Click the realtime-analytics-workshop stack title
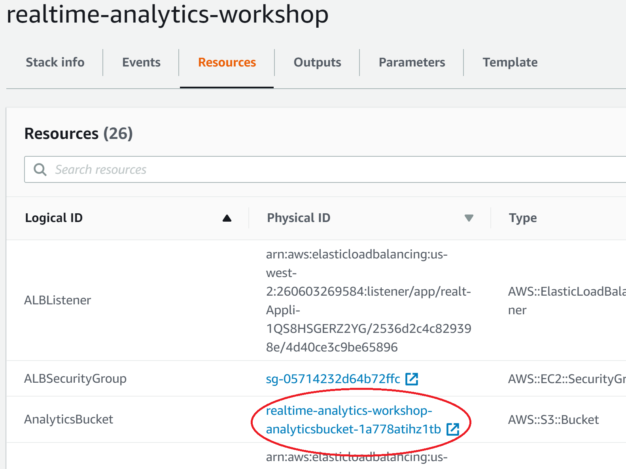626x469 pixels. click(168, 14)
